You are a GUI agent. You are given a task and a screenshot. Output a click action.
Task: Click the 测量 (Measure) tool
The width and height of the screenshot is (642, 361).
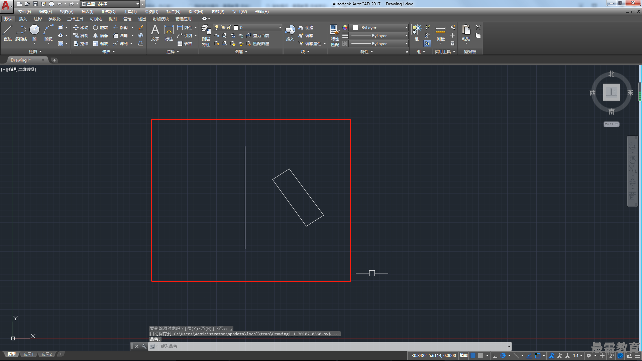(441, 33)
